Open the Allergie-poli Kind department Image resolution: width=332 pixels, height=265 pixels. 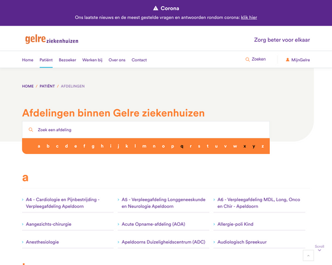tap(235, 225)
